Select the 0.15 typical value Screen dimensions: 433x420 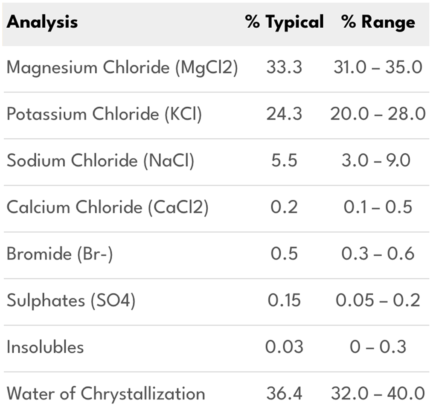click(x=284, y=300)
